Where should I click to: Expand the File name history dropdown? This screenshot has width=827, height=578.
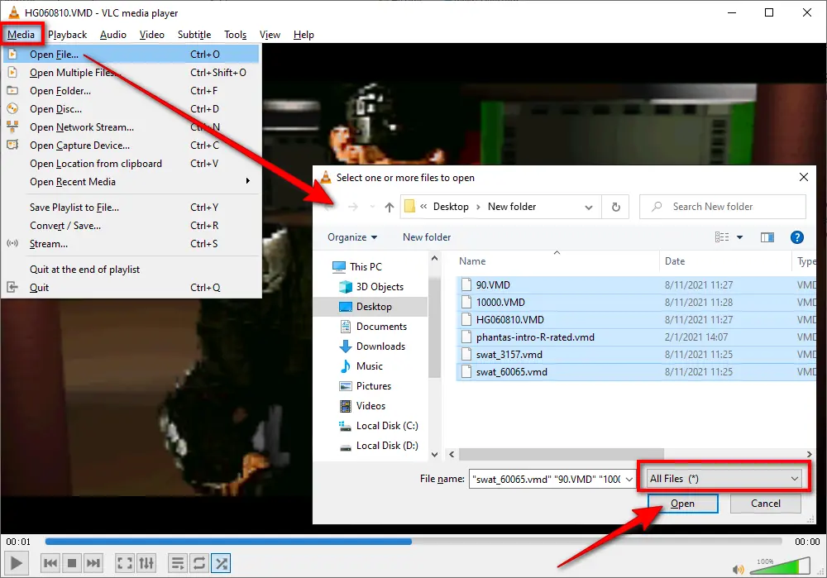point(629,480)
